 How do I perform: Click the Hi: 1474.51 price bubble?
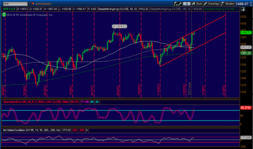pyautogui.click(x=119, y=26)
